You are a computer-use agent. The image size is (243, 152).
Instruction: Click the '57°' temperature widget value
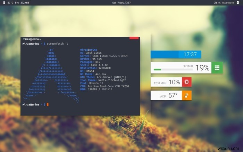tap(173, 95)
